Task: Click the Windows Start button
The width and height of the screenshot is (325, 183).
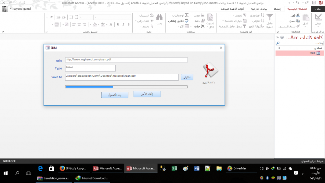Action: point(6,173)
